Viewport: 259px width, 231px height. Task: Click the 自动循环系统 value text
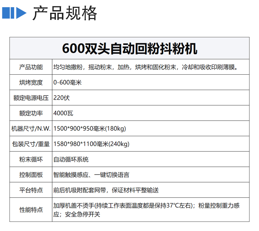[71, 159]
